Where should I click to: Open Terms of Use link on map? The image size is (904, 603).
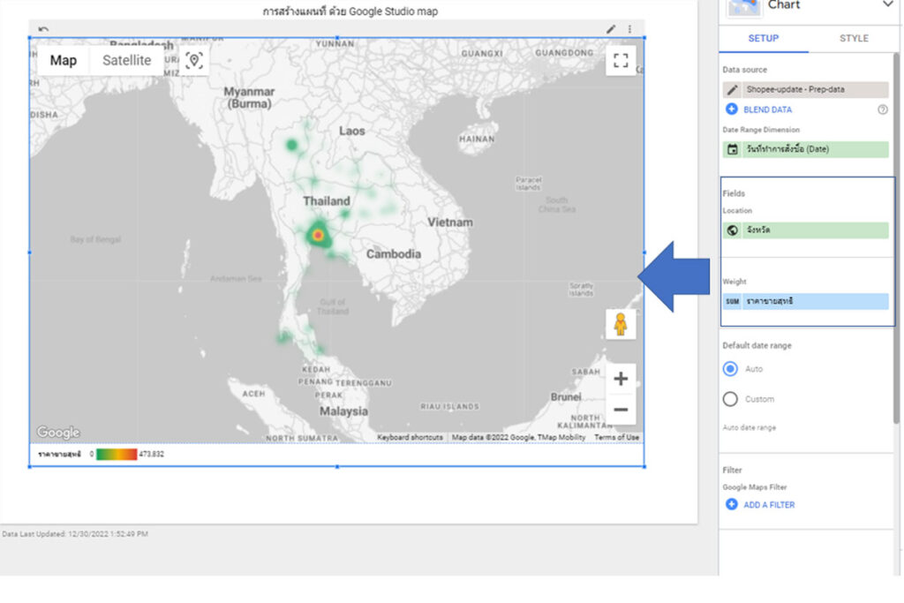tap(616, 438)
